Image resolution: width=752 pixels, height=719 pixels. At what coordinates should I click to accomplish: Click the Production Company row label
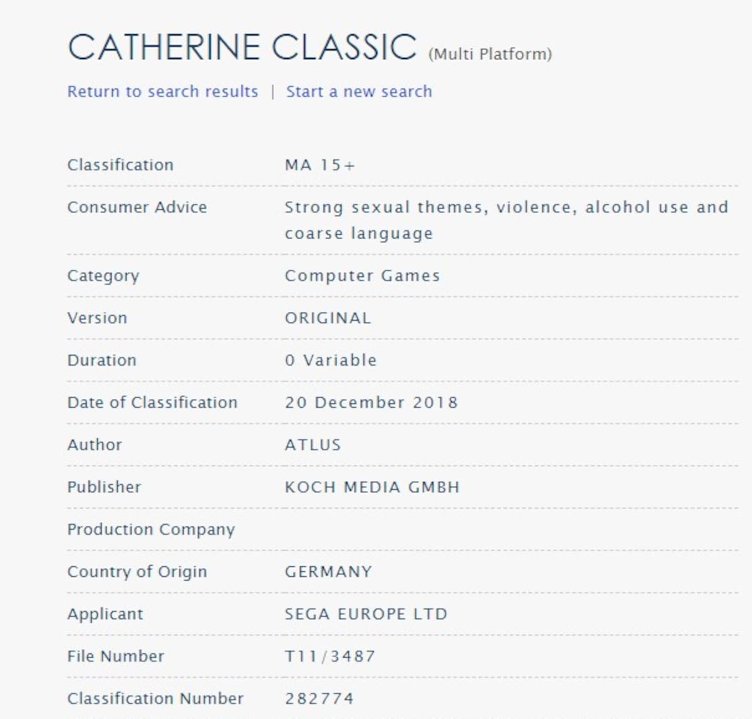click(151, 530)
